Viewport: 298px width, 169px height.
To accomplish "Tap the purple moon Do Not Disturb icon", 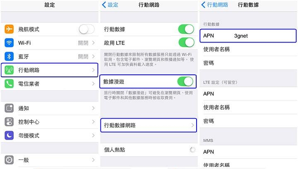I will coord(9,136).
